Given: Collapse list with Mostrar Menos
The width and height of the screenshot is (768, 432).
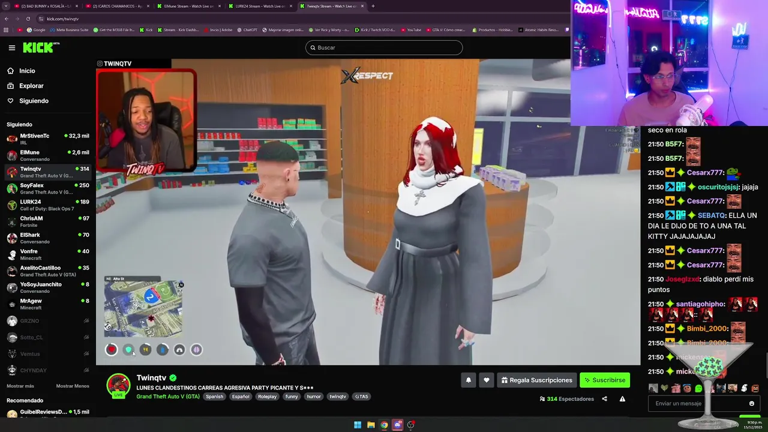Looking at the screenshot, I should tap(73, 386).
